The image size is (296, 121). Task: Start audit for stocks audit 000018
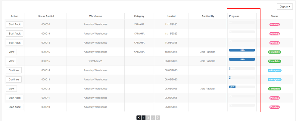(14, 43)
